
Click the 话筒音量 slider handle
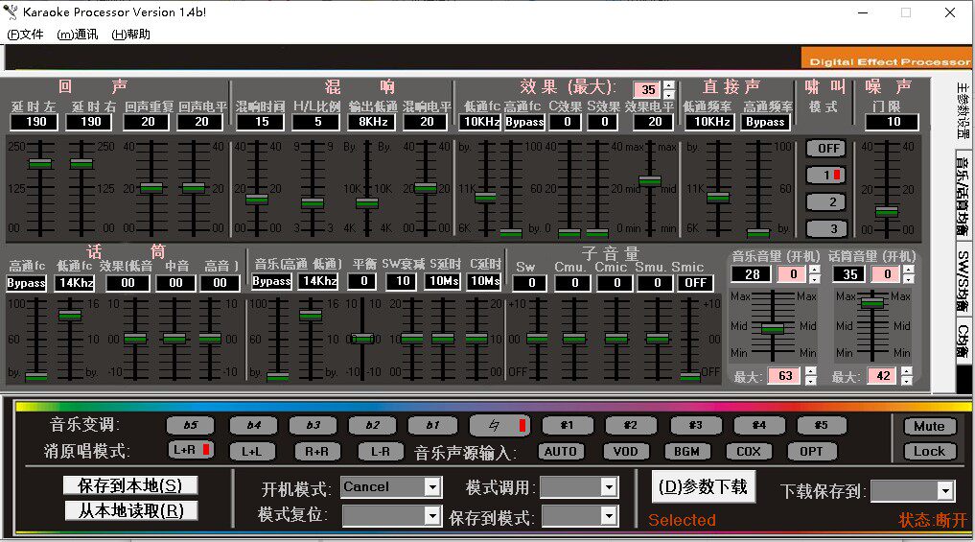(x=871, y=302)
